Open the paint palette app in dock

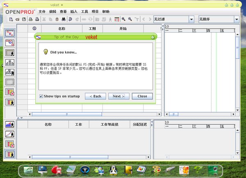[156, 170]
